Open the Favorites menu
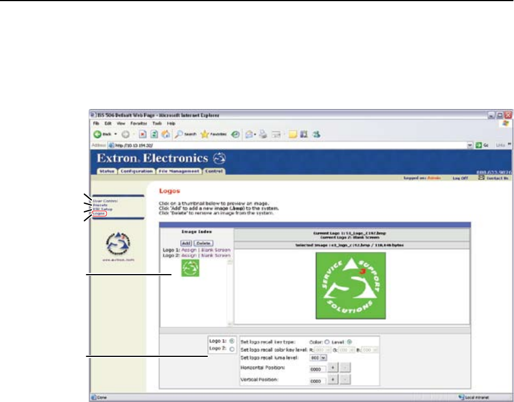Image resolution: width=514 pixels, height=402 pixels. click(139, 123)
